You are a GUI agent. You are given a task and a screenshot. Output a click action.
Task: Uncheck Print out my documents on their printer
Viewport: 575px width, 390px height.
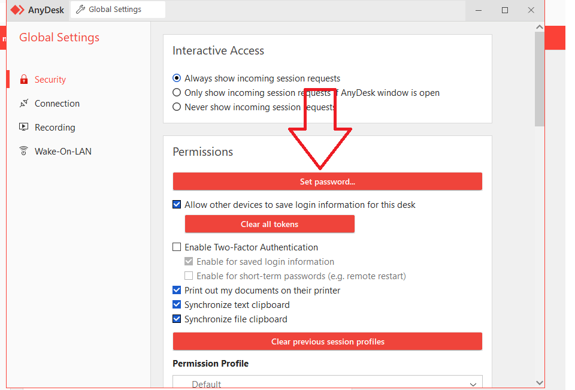coord(177,290)
